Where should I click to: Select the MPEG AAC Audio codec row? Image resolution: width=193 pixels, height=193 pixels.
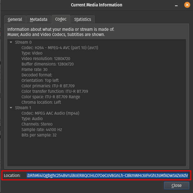pos(50,113)
